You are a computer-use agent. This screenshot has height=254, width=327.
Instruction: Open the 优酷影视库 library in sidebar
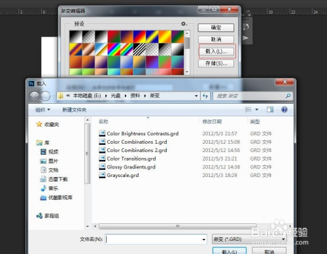[x=56, y=197]
